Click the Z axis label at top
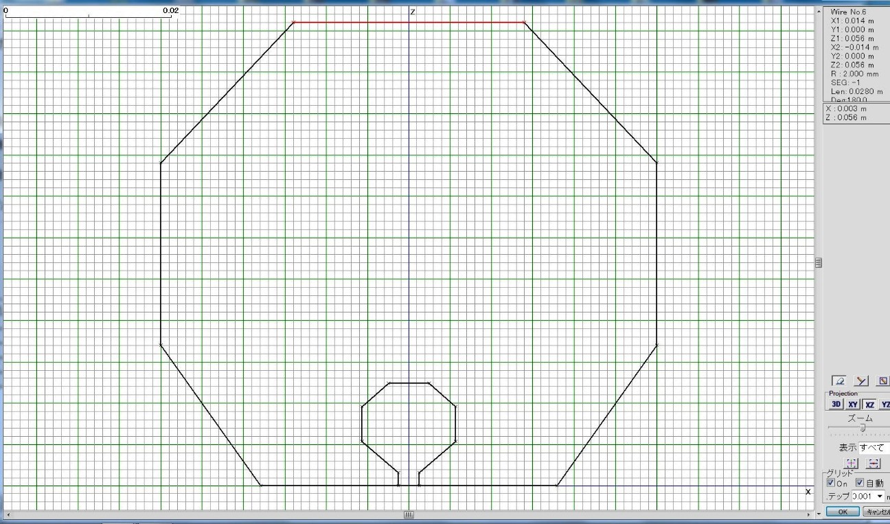This screenshot has width=890, height=524. [x=413, y=12]
